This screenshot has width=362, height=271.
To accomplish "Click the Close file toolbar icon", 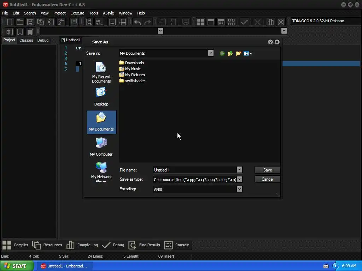I will [x=51, y=22].
